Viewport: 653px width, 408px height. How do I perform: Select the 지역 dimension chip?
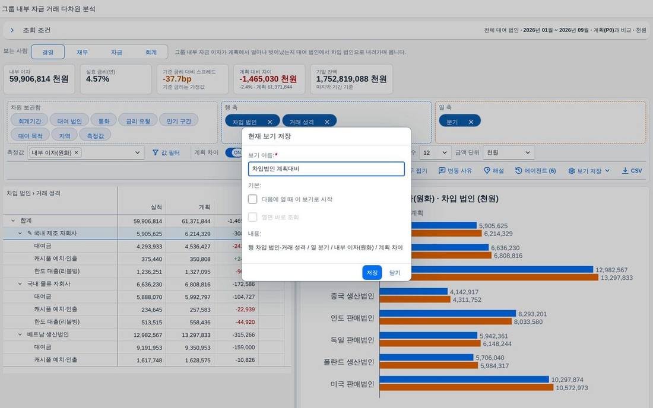(x=65, y=136)
